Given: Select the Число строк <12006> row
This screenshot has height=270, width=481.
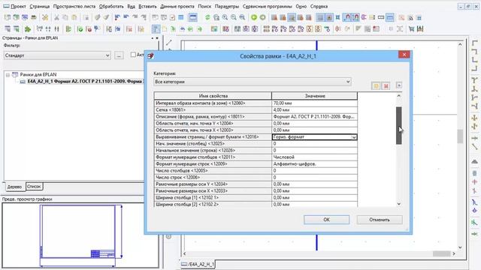Looking at the screenshot, I should 256,177.
